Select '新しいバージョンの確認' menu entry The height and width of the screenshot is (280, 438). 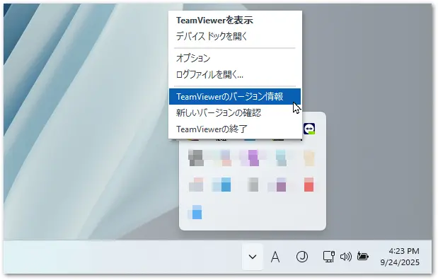point(235,113)
